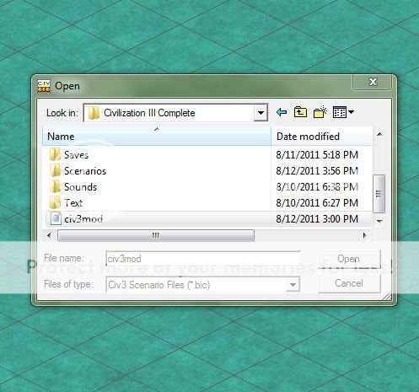Sort by the Name column header
The image size is (419, 392).
(157, 137)
